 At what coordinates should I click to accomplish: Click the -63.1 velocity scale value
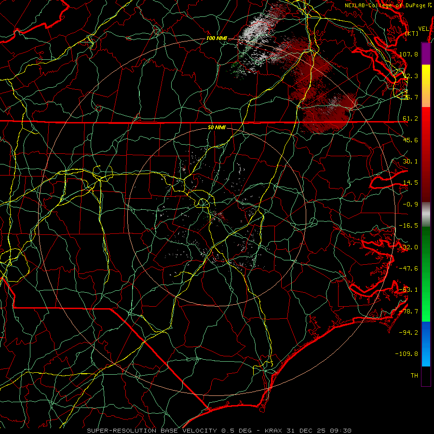(408, 289)
